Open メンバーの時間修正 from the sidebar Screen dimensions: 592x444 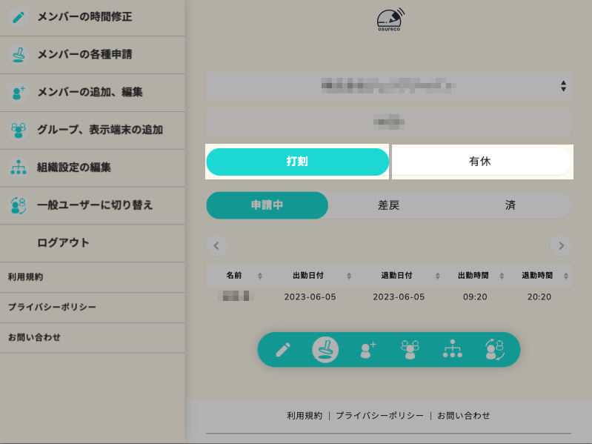[84, 16]
